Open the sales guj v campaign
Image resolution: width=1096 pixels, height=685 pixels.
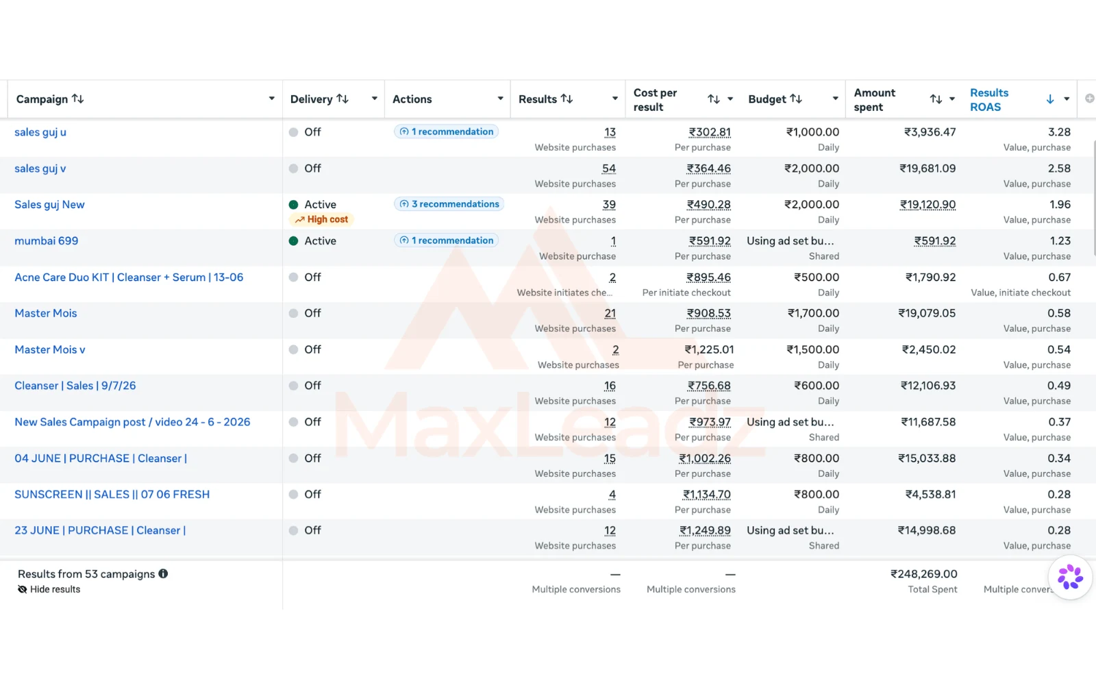click(40, 169)
